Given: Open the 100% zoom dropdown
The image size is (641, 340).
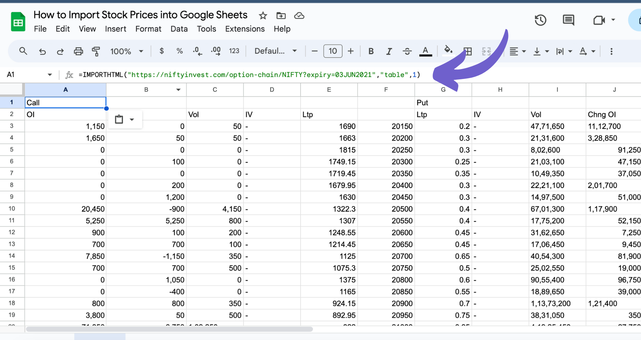Looking at the screenshot, I should click(x=127, y=51).
